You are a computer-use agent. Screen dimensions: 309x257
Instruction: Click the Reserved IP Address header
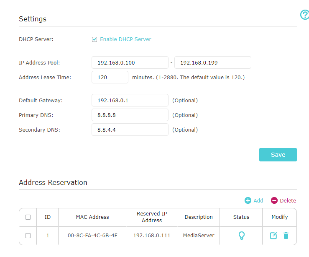click(x=151, y=217)
